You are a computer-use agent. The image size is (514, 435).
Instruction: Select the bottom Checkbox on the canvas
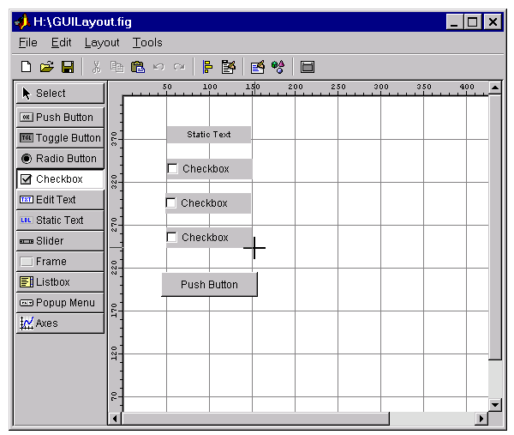tap(208, 238)
